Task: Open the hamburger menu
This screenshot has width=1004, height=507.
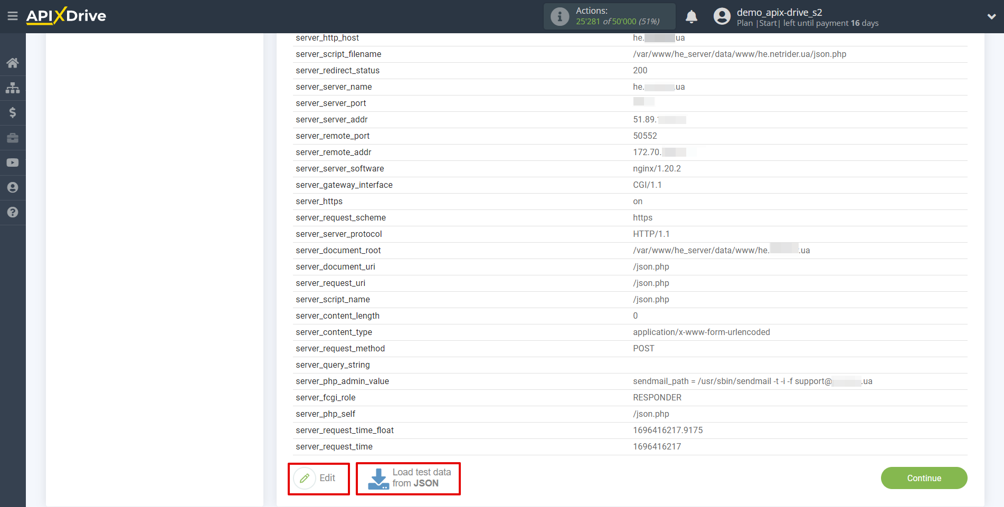Action: pos(13,16)
